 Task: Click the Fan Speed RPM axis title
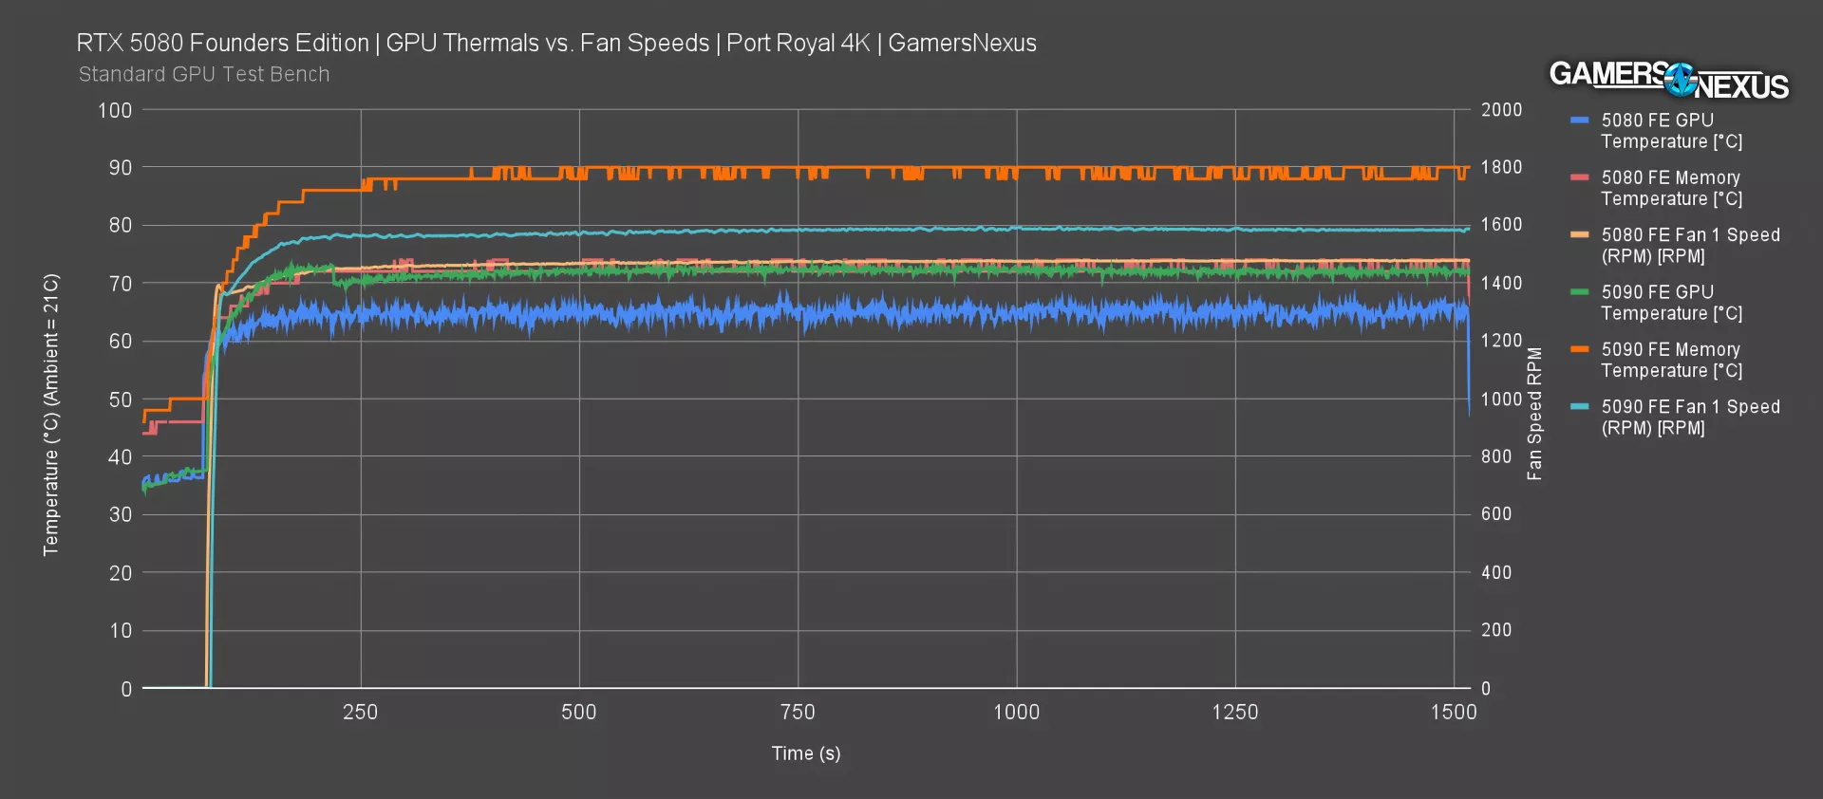(x=1534, y=414)
